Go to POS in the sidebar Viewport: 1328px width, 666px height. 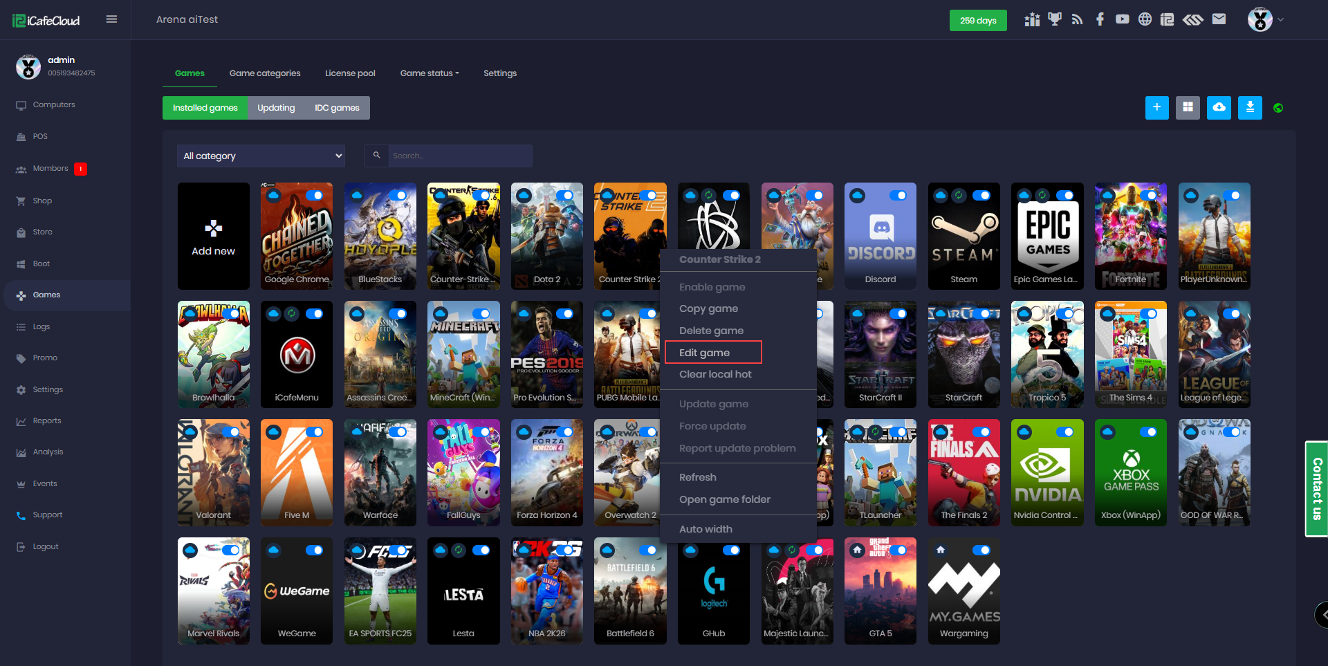pos(40,137)
